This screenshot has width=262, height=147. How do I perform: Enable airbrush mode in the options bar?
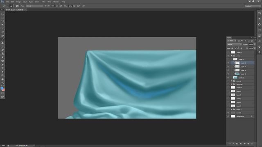coord(78,6)
